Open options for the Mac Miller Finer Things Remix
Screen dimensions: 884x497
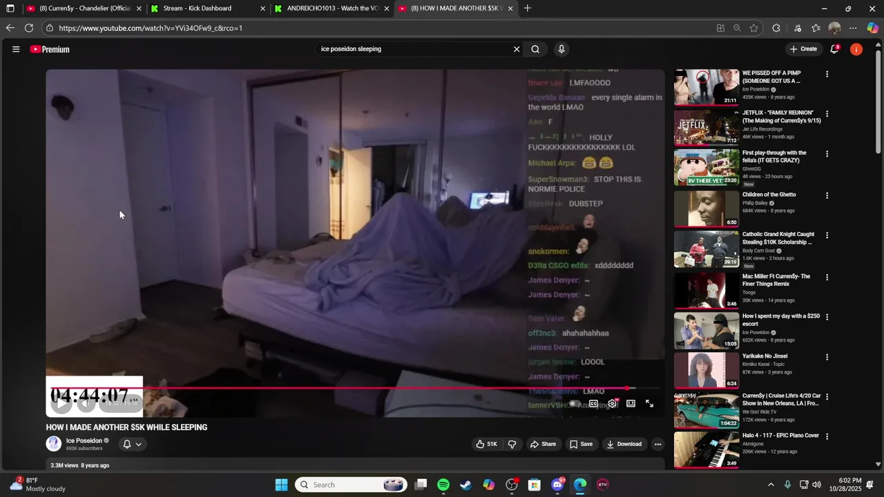pos(827,277)
